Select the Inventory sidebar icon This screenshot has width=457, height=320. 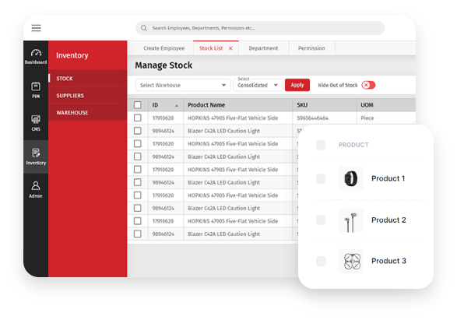[36, 156]
